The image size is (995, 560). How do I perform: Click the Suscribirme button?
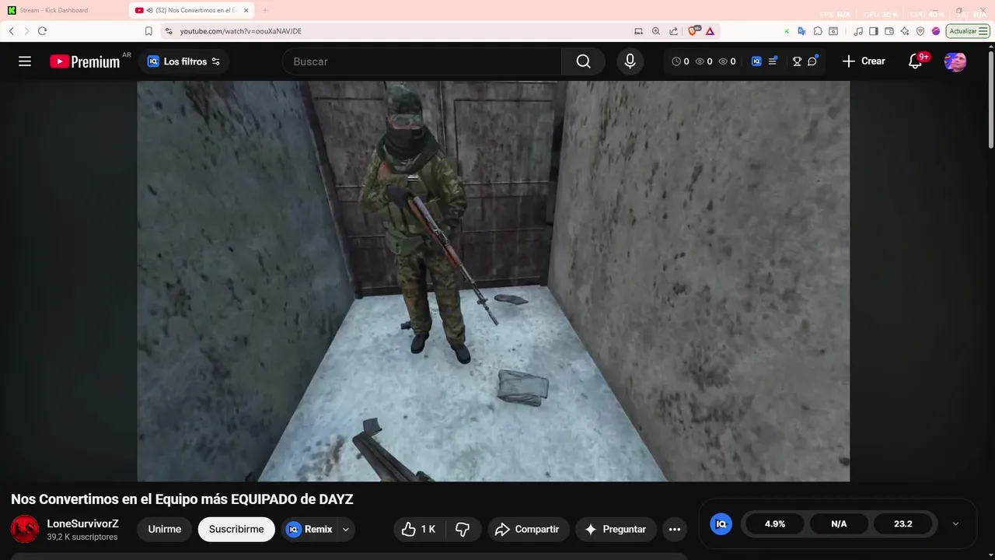pyautogui.click(x=236, y=529)
